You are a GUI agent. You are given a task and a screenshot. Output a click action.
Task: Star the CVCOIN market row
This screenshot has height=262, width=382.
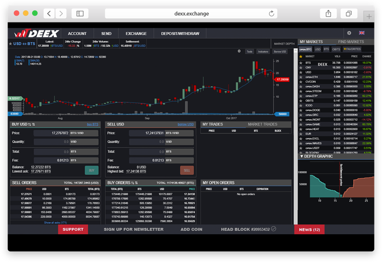pyautogui.click(x=301, y=82)
